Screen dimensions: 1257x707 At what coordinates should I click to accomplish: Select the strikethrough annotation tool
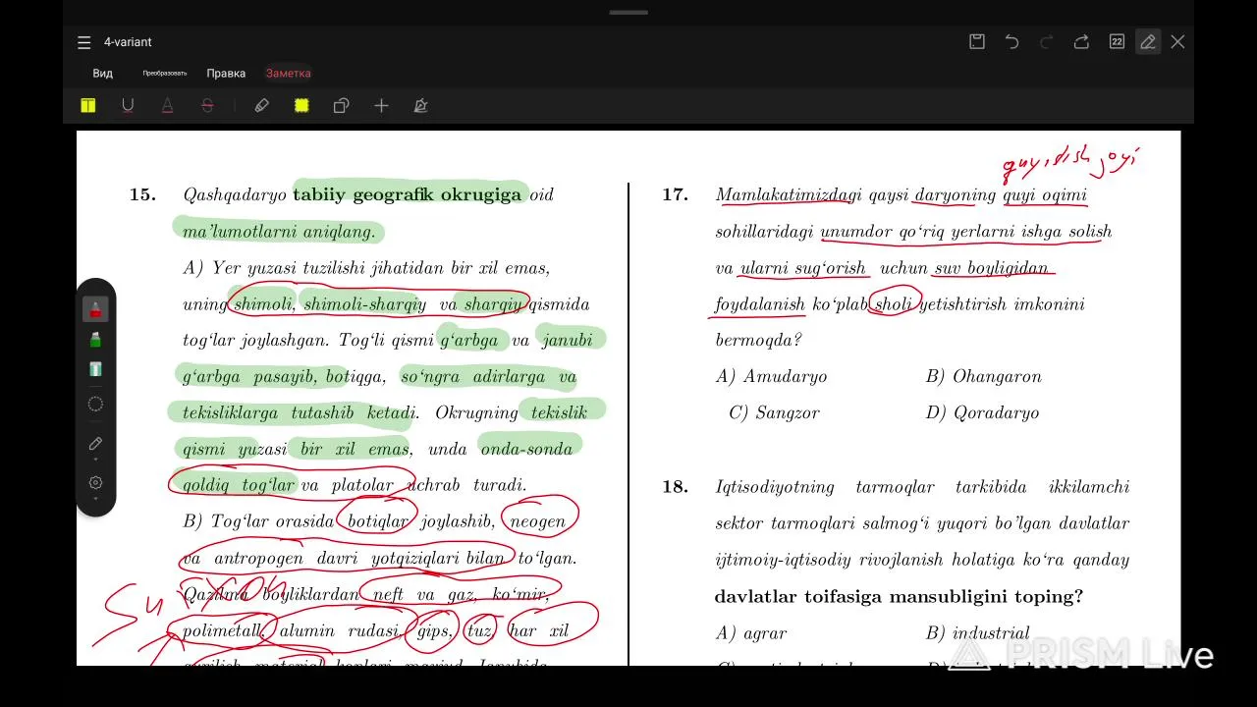[207, 106]
